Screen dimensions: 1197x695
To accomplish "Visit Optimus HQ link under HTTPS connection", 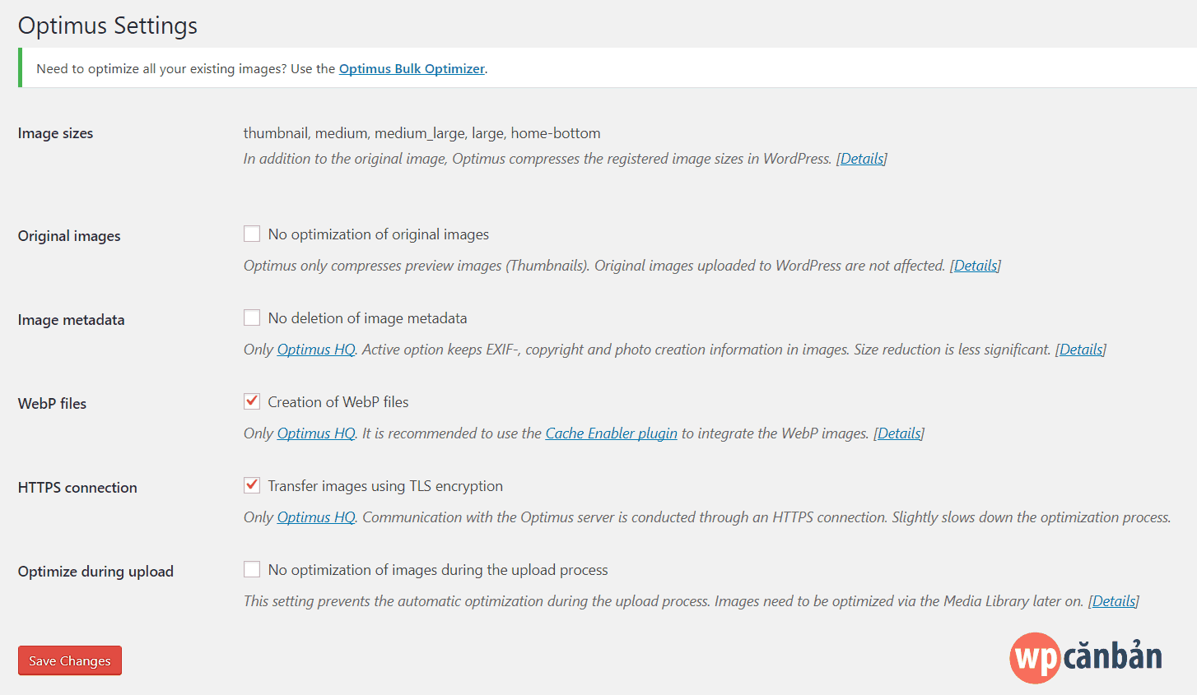I will pos(316,517).
